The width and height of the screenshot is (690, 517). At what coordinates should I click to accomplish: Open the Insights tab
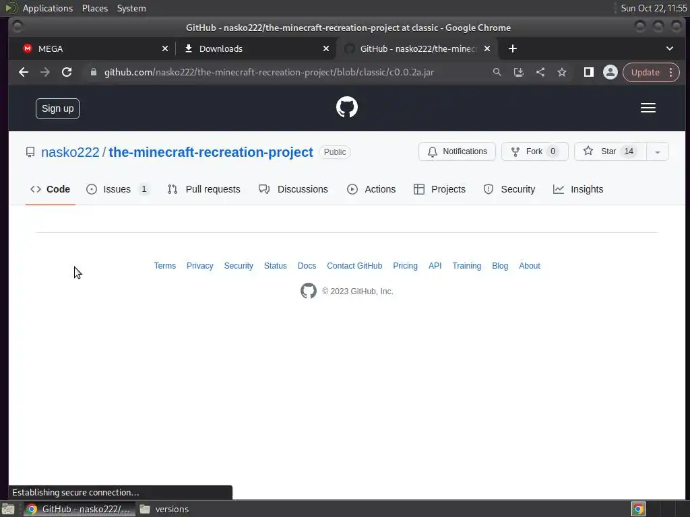[577, 189]
